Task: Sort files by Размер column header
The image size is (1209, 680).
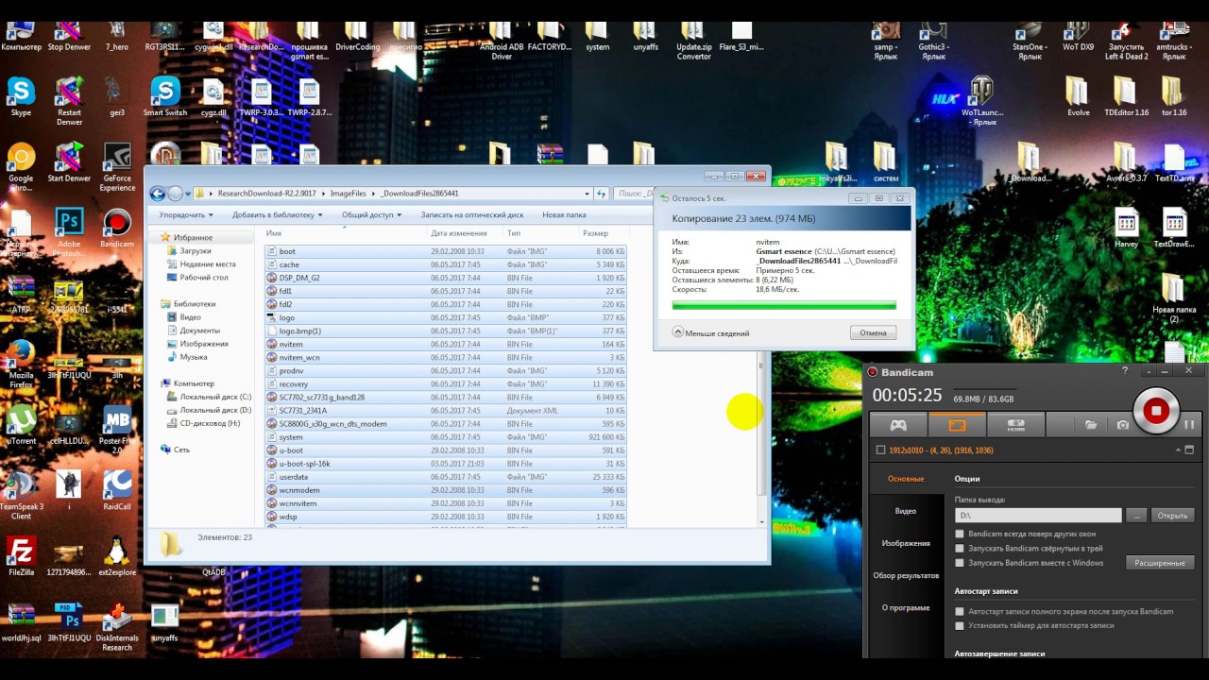Action: point(603,233)
